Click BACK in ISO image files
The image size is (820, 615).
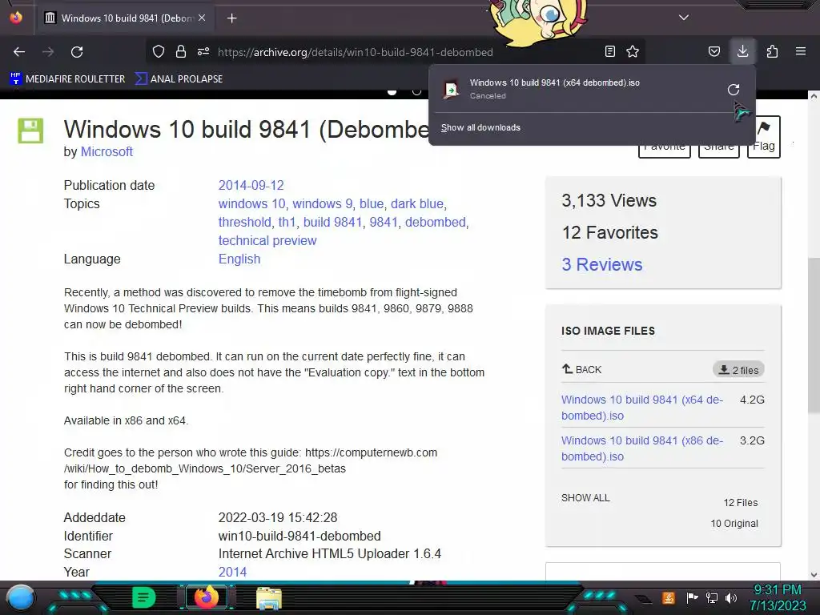tap(582, 370)
